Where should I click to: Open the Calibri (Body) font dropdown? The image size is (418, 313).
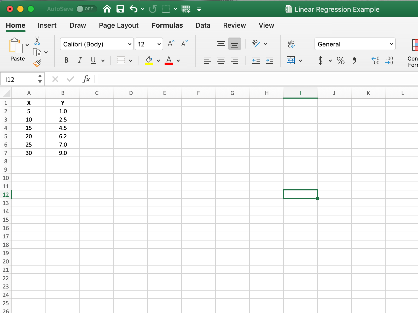[97, 44]
